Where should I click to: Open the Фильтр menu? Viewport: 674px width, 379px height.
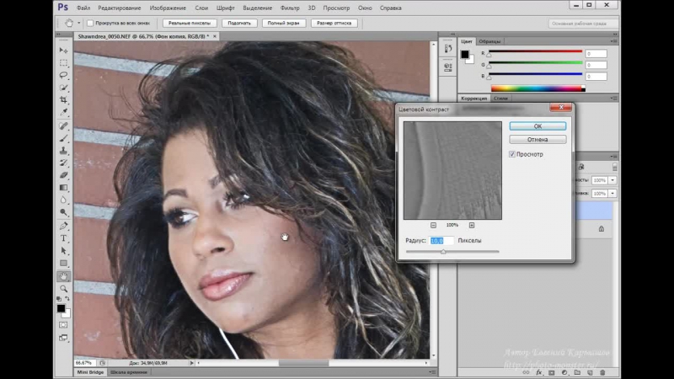tap(290, 8)
